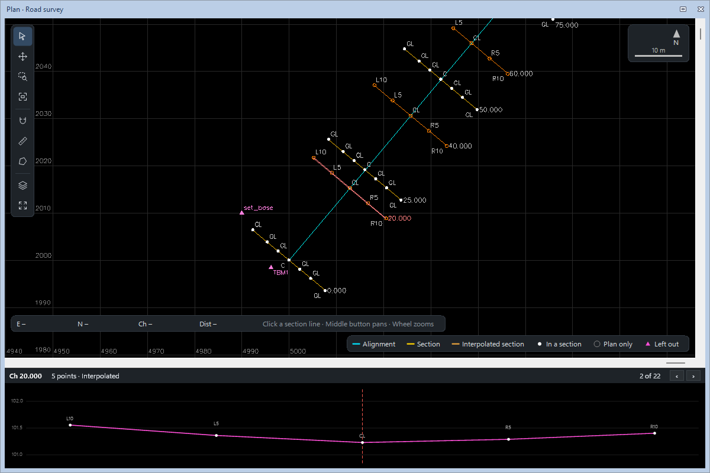Select the set_base triangle marker
This screenshot has height=473, width=710.
242,212
